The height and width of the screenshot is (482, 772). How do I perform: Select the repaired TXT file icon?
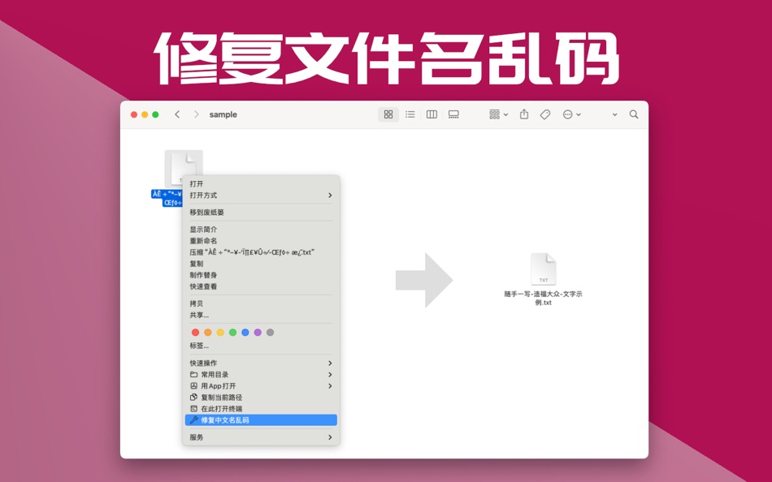point(543,269)
